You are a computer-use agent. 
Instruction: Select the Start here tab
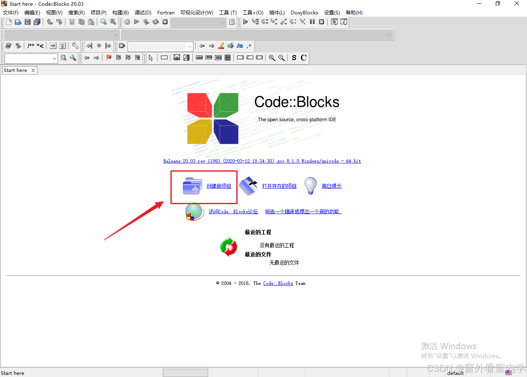[15, 70]
